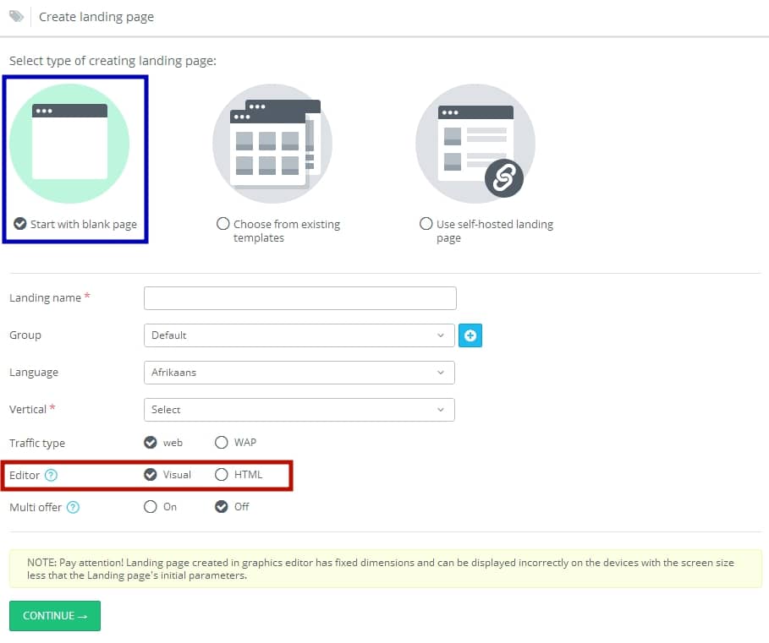Focus the Landing name text field
Image resolution: width=769 pixels, height=643 pixels.
(300, 298)
